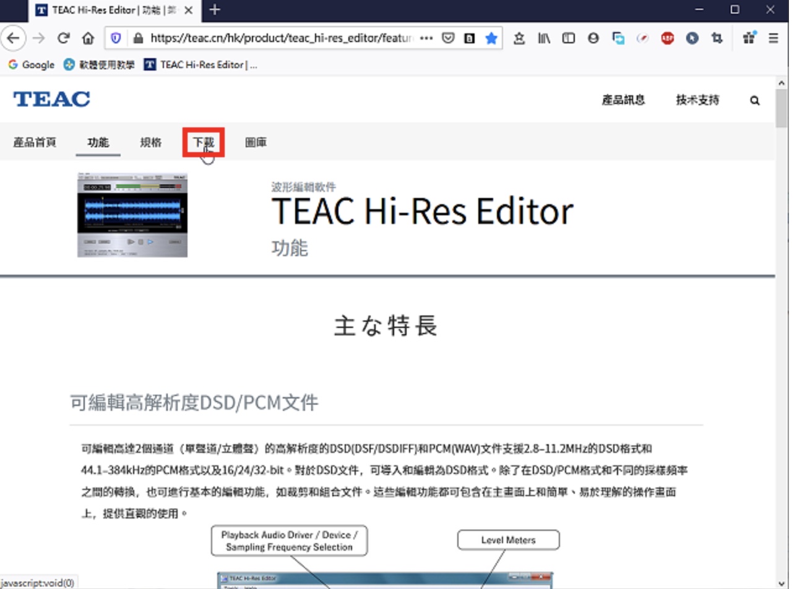Open the Google bookmark
The height and width of the screenshot is (589, 797).
pyautogui.click(x=31, y=64)
